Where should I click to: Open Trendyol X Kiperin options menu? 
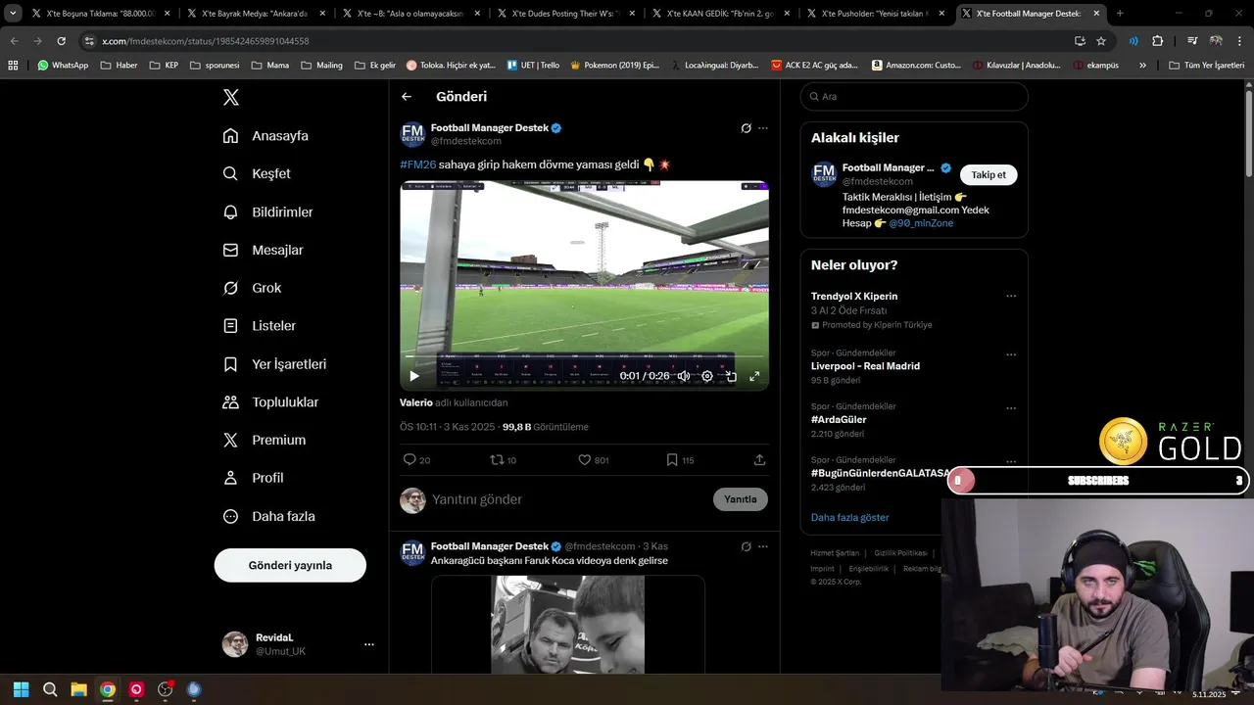click(x=1011, y=296)
